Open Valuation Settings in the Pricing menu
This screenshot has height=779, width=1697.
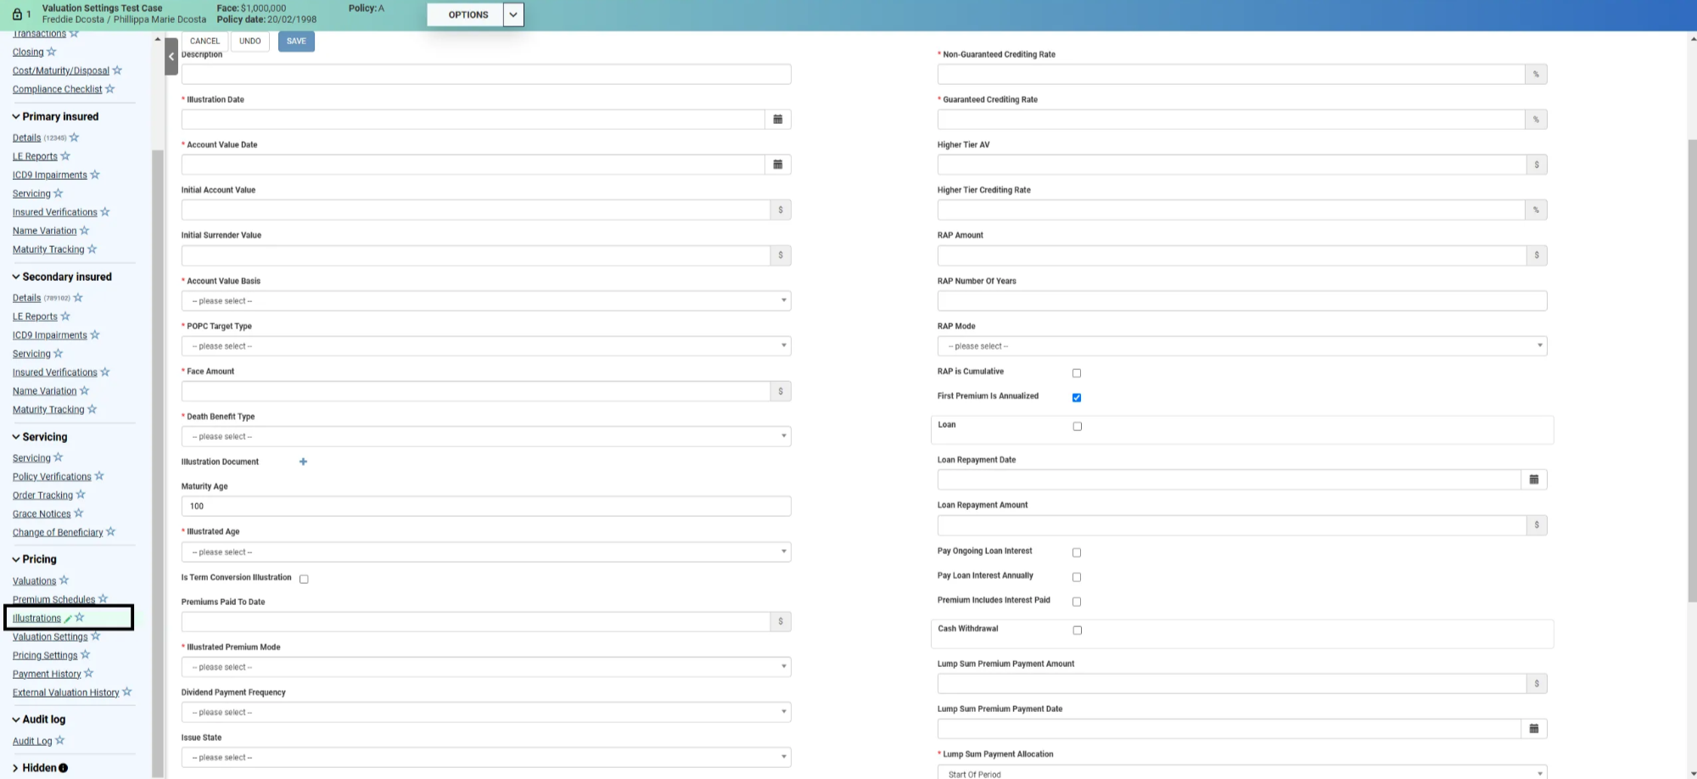point(50,637)
